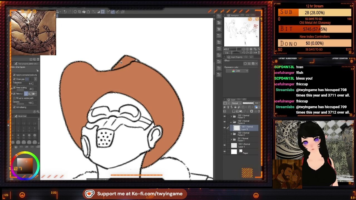Toggle Snap to Grid icon
The width and height of the screenshot is (356, 200).
117,12
